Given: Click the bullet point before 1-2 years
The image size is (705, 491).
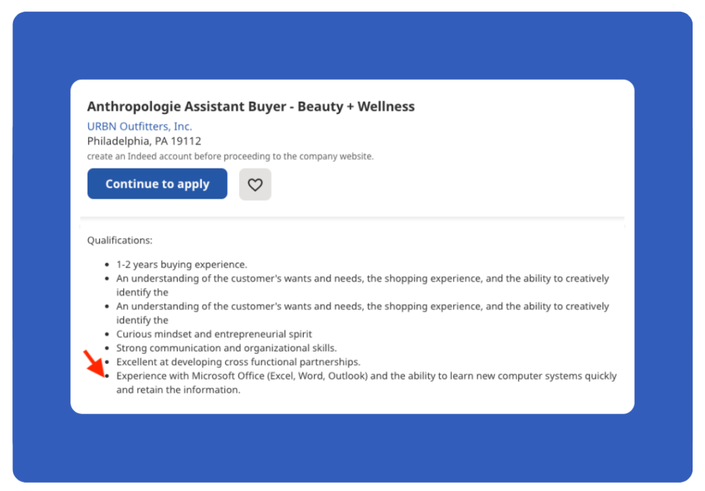Looking at the screenshot, I should [x=107, y=265].
